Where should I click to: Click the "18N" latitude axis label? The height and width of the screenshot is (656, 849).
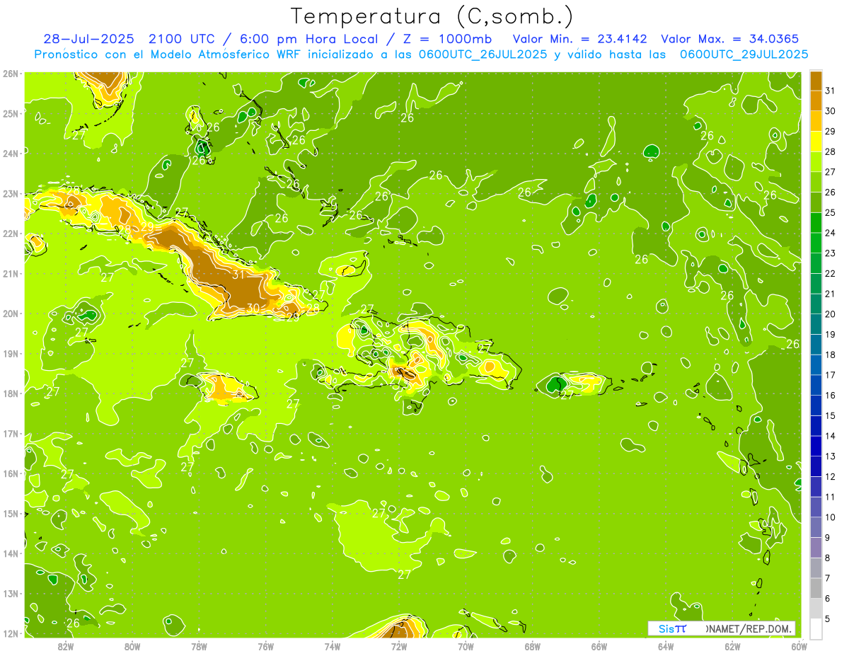click(10, 393)
